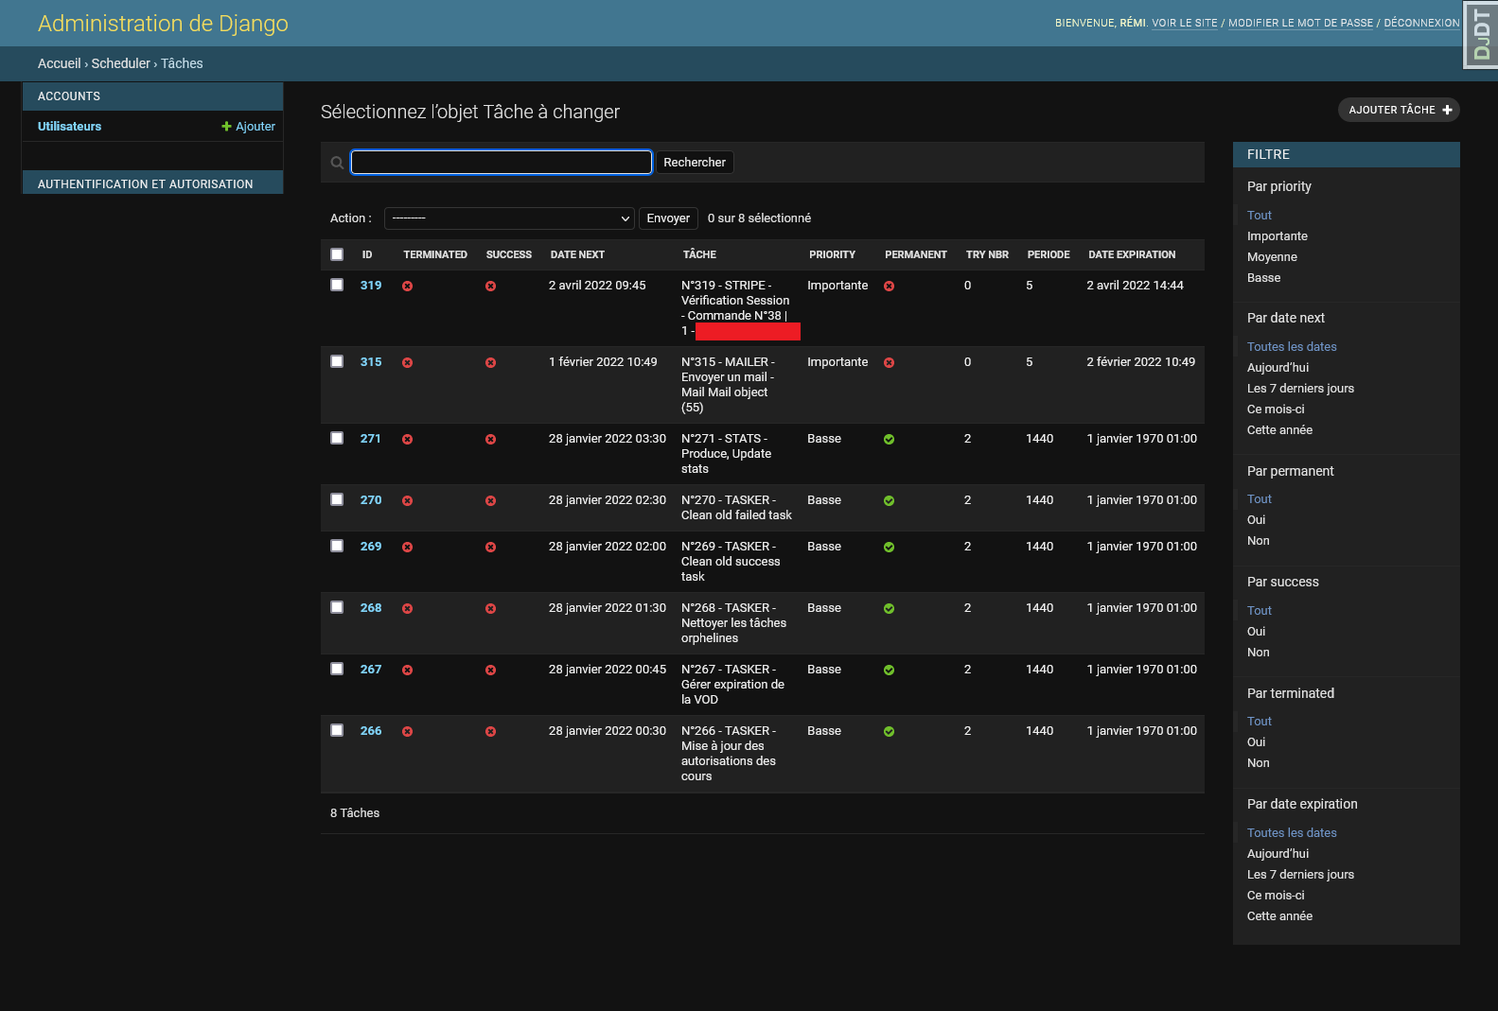Check the checkbox for task 319
The image size is (1498, 1011).
click(x=337, y=286)
